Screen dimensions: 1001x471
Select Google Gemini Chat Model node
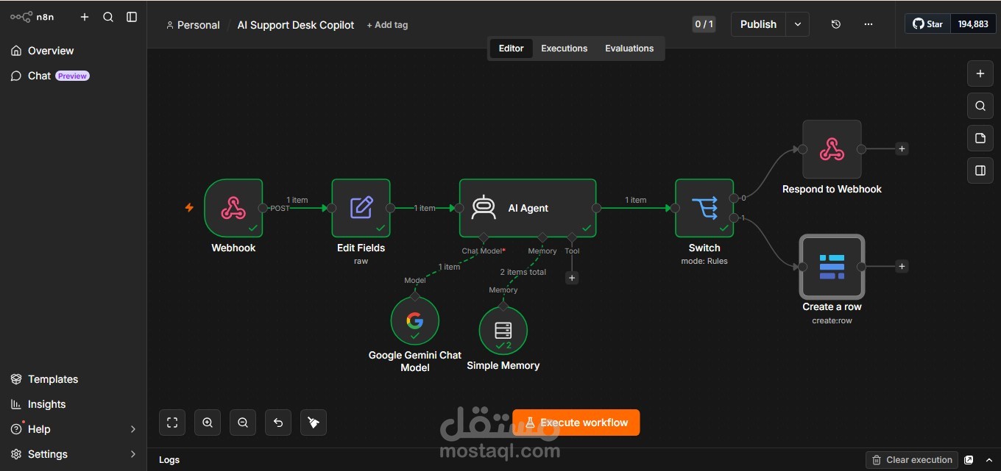point(415,321)
